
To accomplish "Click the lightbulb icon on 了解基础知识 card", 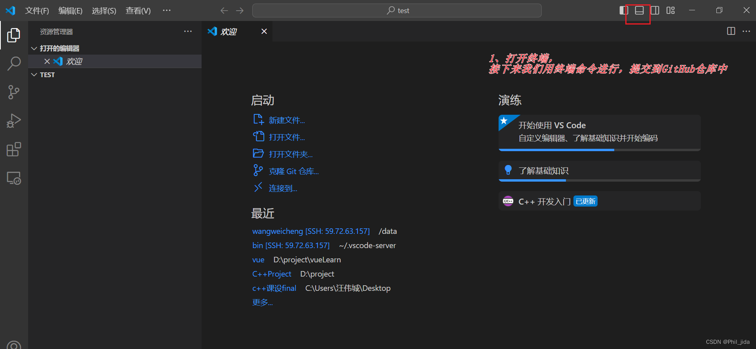I will pyautogui.click(x=508, y=170).
